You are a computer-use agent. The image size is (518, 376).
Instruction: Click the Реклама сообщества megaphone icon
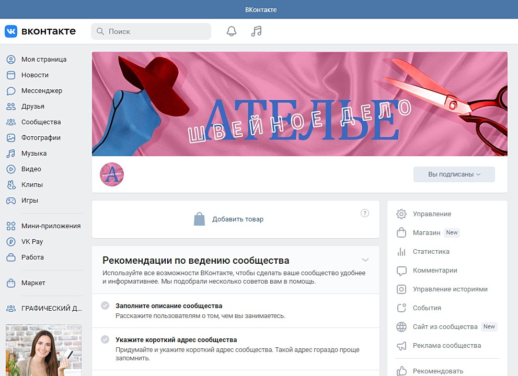pyautogui.click(x=401, y=346)
